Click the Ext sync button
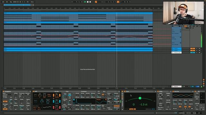The width and height of the screenshot is (206, 115). point(7,2)
